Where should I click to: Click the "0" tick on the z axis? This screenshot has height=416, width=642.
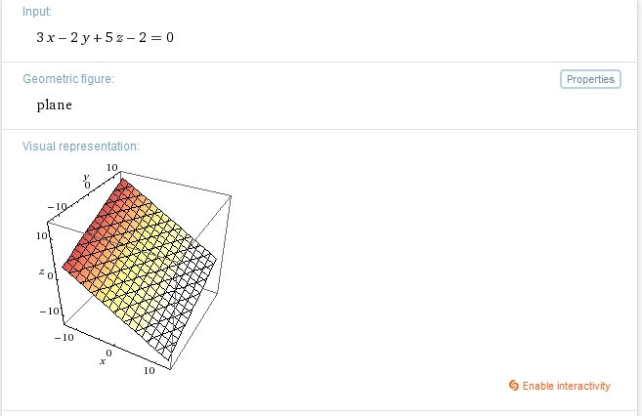[53, 277]
